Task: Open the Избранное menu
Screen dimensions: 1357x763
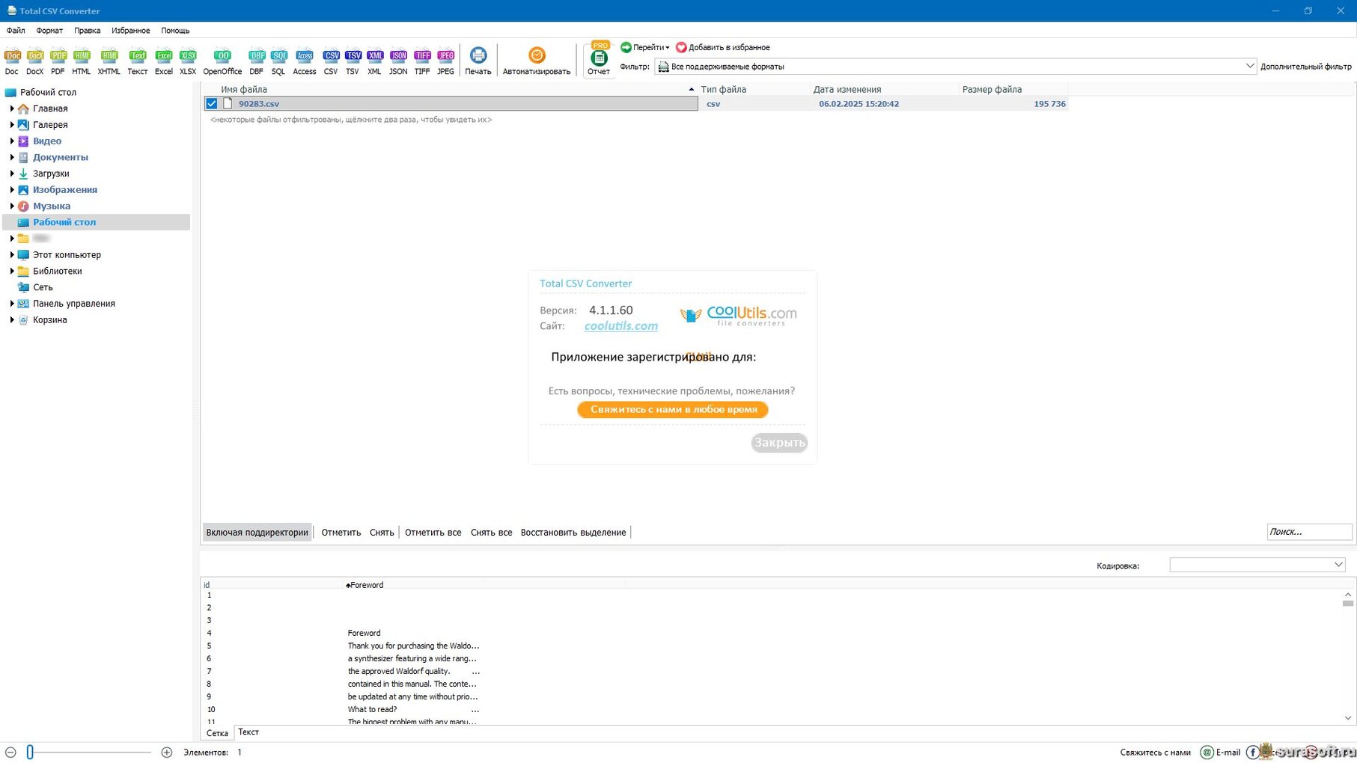Action: 131,31
